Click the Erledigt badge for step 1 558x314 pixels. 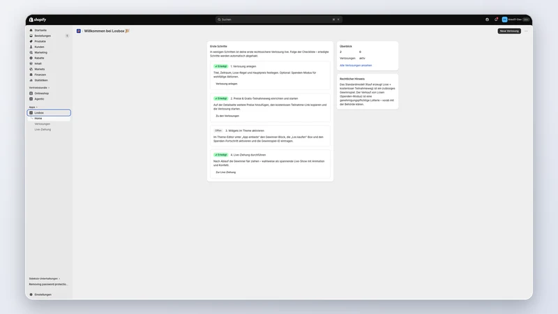(x=221, y=66)
